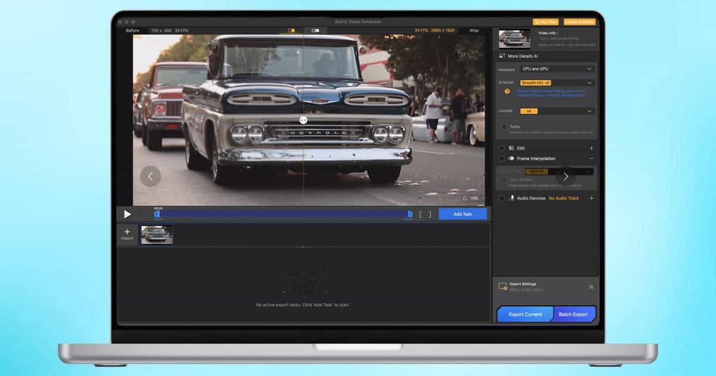
Task: Toggle the Frame Interpolation checkbox
Action: point(501,159)
